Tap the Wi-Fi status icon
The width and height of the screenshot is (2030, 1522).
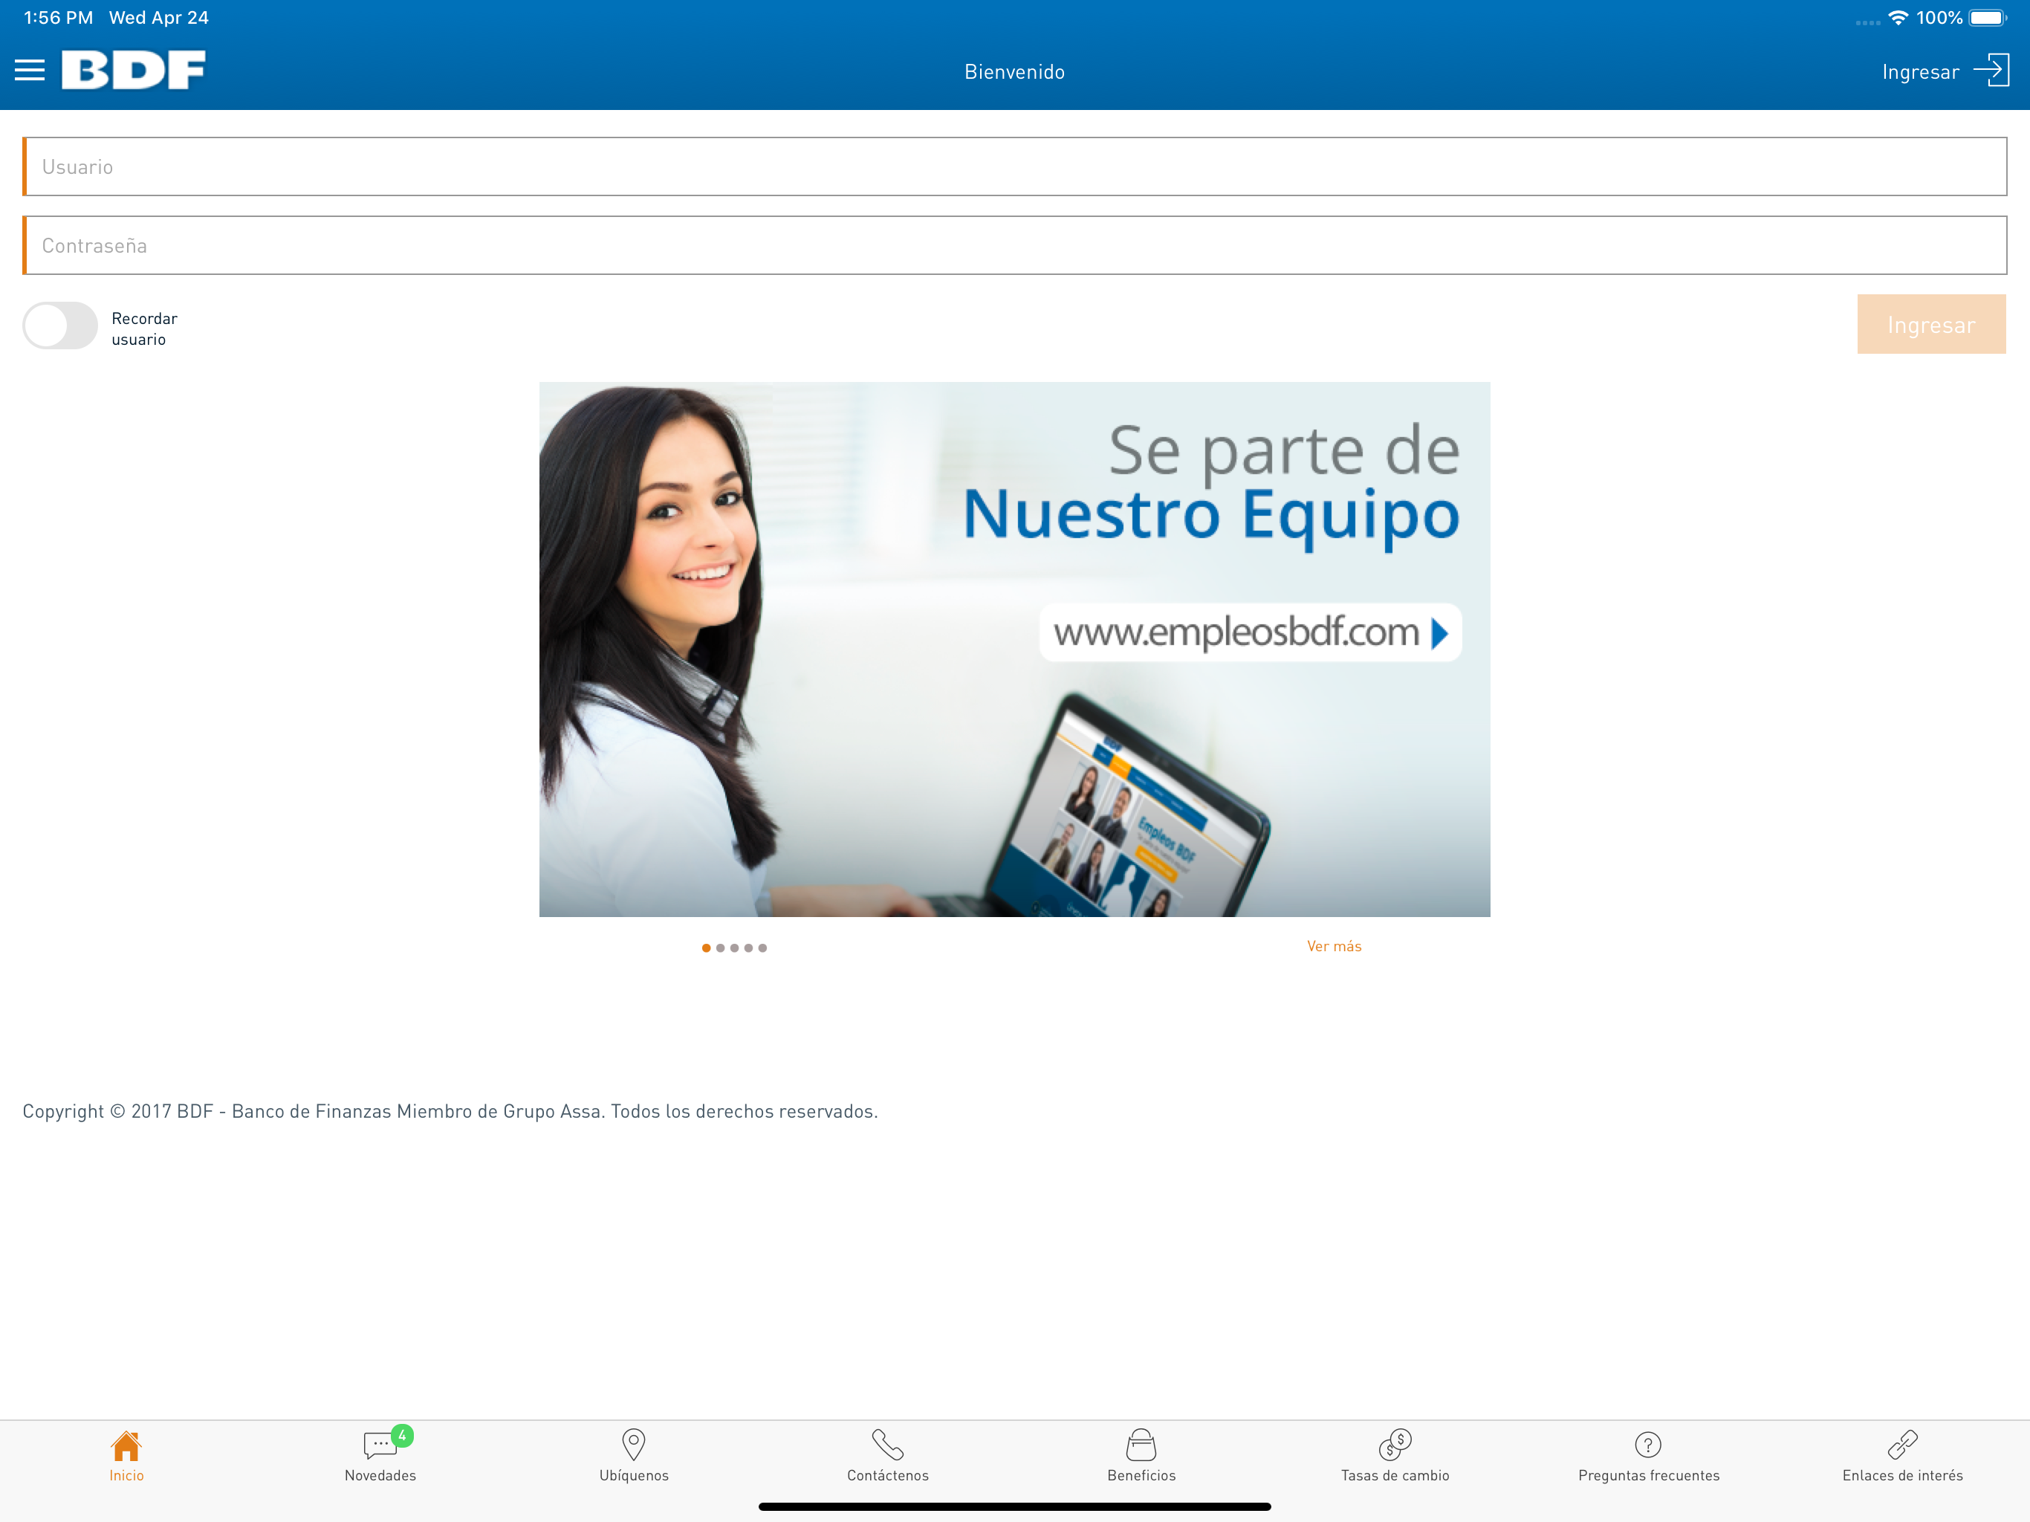tap(1898, 17)
